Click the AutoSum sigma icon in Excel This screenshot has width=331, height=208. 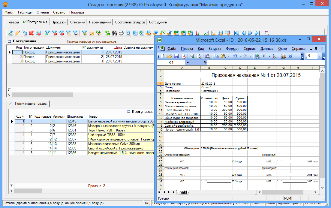pyautogui.click(x=264, y=56)
